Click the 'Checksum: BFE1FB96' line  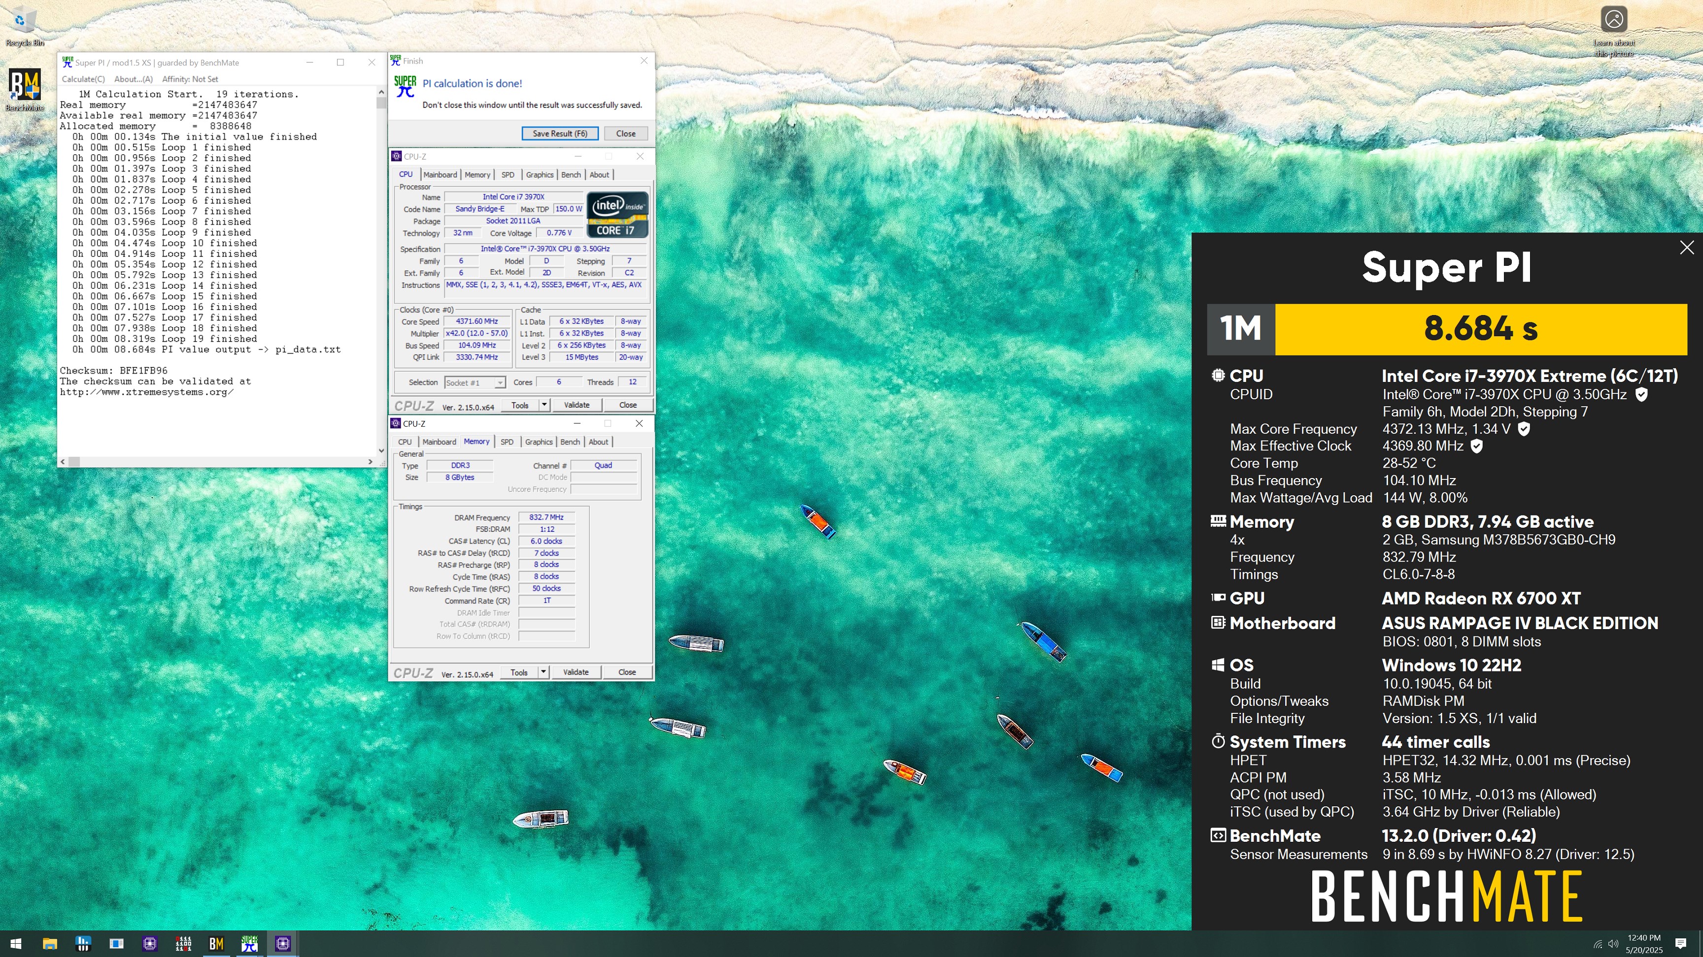pos(114,371)
